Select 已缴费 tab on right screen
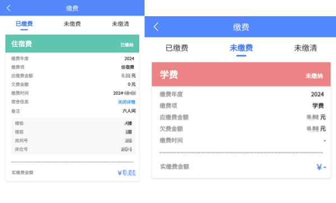The image size is (336, 203). [x=177, y=48]
